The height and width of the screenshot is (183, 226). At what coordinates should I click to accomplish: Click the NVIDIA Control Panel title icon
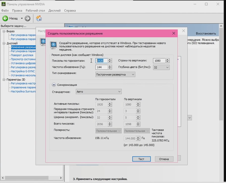tap(3, 4)
